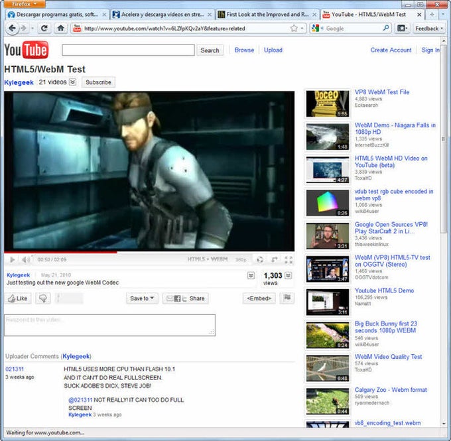Dislike the video with thumbs-down icon
451x441 pixels.
point(43,298)
